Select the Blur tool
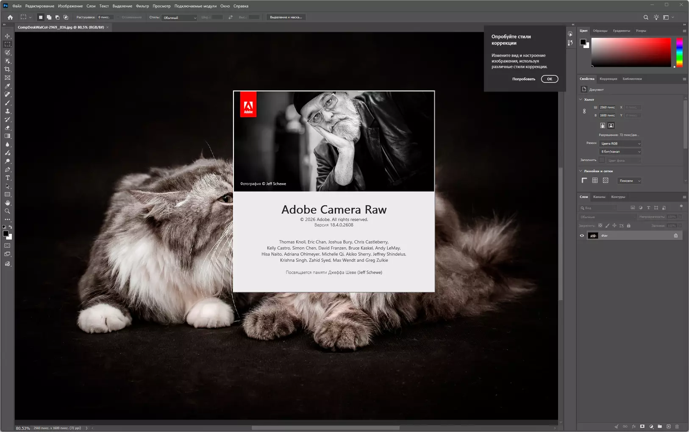The width and height of the screenshot is (689, 432). (8, 144)
